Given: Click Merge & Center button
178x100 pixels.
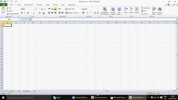Looking at the screenshot, I should pyautogui.click(x=72, y=13).
